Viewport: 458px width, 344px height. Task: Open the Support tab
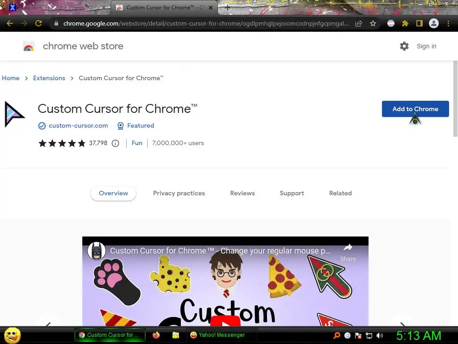tap(292, 193)
